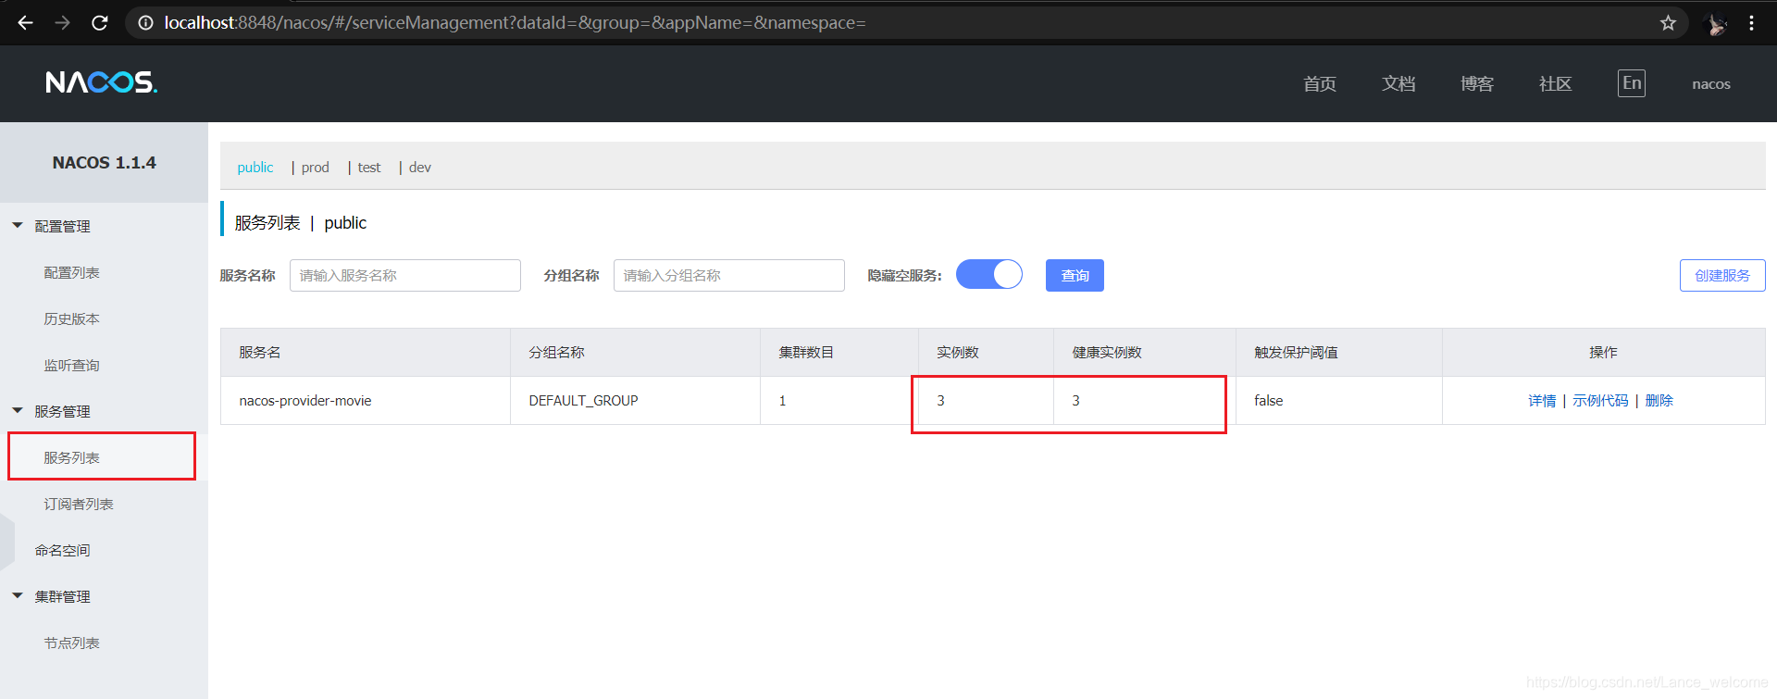This screenshot has width=1777, height=699.
Task: Click the false value in 触发保护阈值 column
Action: pos(1269,400)
